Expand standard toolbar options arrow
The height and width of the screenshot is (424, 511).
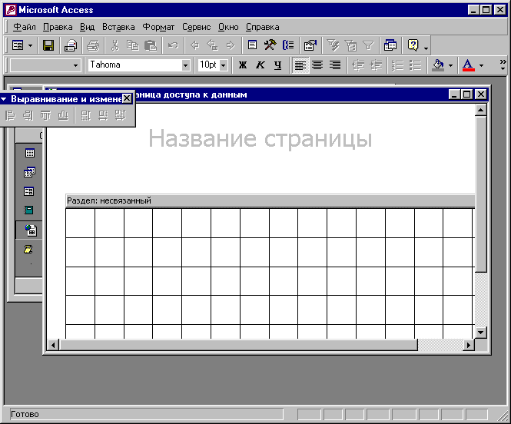click(x=426, y=49)
